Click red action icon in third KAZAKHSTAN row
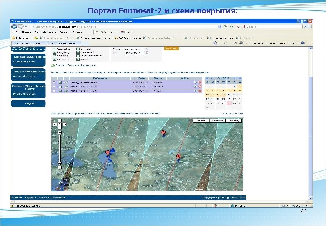This screenshot has height=226, width=326. point(200,91)
